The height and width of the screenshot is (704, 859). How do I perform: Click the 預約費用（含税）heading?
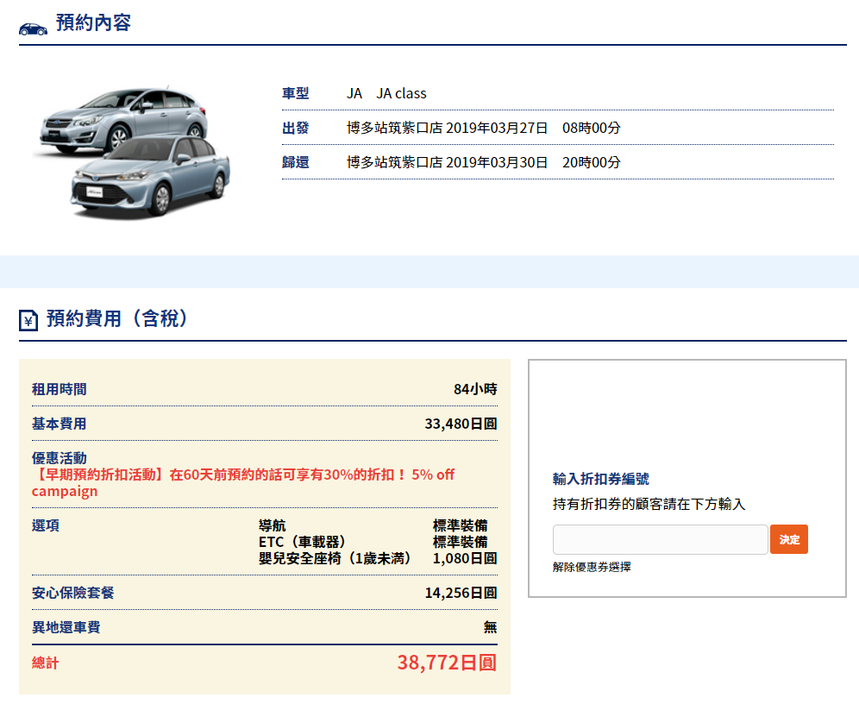(116, 318)
